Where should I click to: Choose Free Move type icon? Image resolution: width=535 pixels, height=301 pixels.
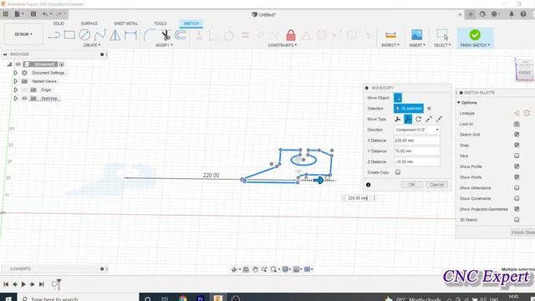coord(398,119)
